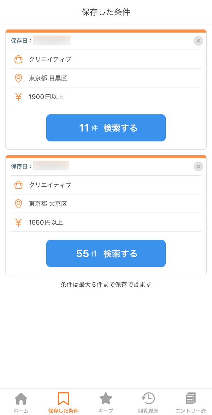Viewport: 212px width, 415px height.
Task: Click the bag icon in the second card
Action: click(18, 185)
